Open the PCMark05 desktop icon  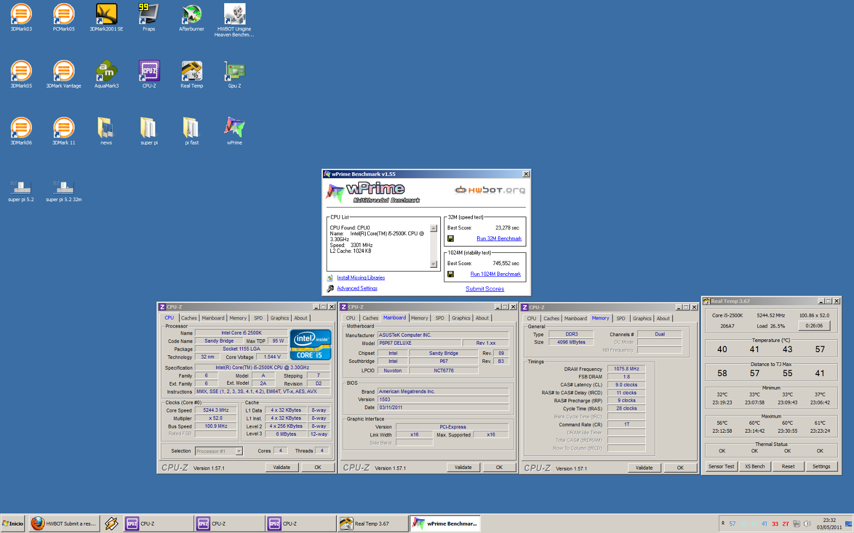tap(64, 18)
